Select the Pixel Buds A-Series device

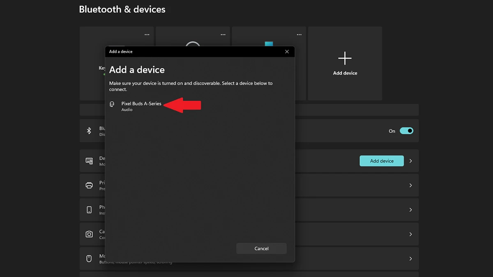141,104
